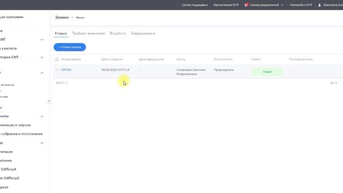
Task: Open sidebar item 'собрания и голосования'
Action: pyautogui.click(x=21, y=134)
